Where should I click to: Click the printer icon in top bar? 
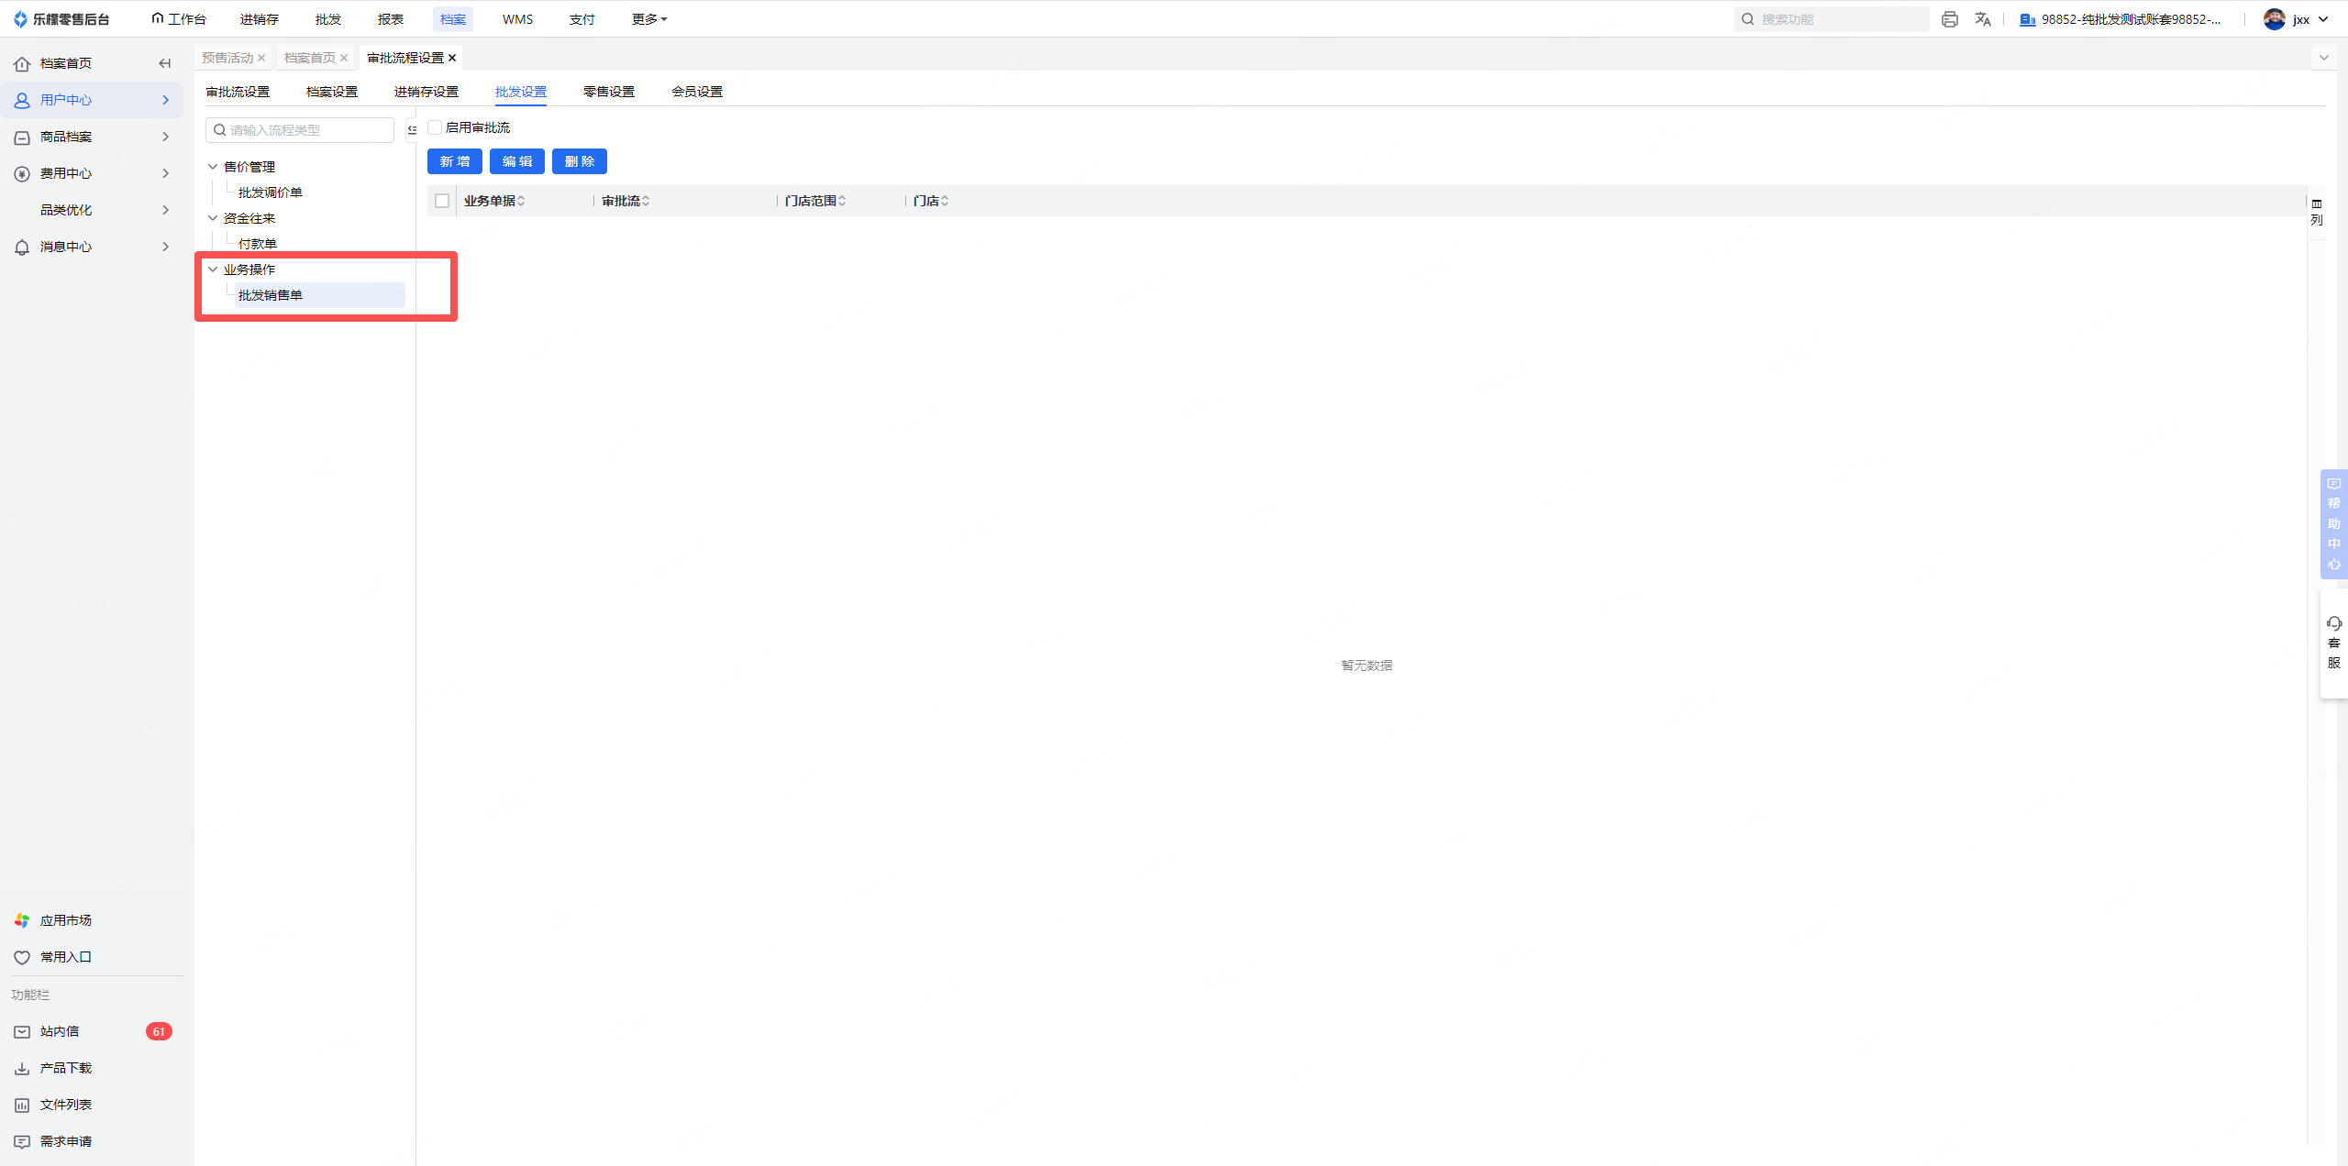[x=1949, y=19]
